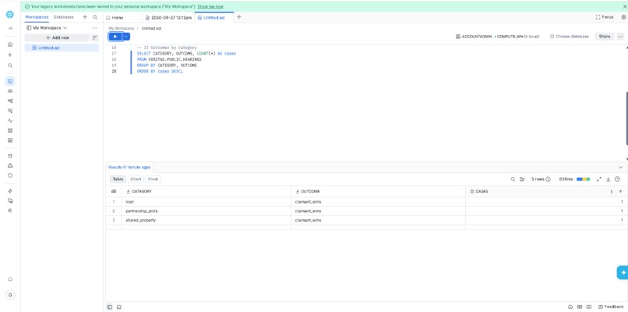Click My Workspace in the breadcrumb
This screenshot has height=312, width=628.
point(122,29)
